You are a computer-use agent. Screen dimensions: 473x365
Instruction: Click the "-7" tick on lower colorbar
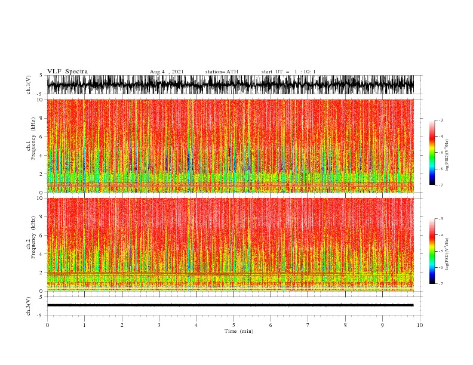(440, 284)
